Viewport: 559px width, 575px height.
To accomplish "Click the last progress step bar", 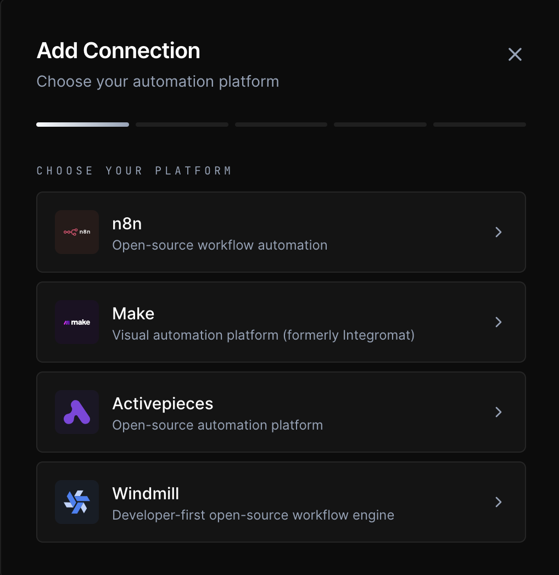I will [479, 125].
